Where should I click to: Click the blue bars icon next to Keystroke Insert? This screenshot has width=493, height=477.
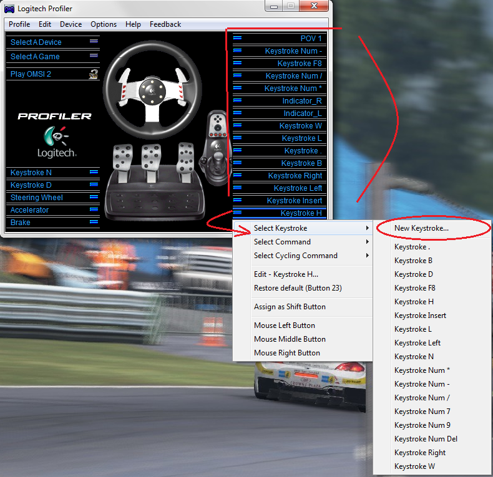(x=237, y=200)
